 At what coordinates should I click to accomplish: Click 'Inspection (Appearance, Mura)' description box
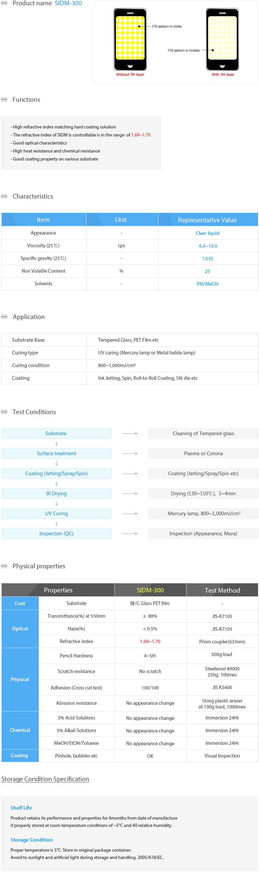203,534
